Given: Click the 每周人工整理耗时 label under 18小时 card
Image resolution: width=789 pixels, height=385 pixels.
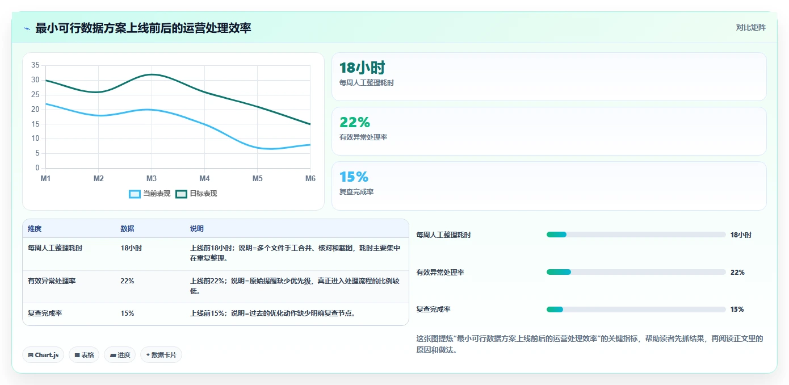Looking at the screenshot, I should 367,83.
